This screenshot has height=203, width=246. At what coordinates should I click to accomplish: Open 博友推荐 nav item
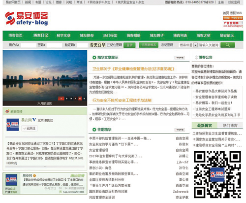[87, 35]
